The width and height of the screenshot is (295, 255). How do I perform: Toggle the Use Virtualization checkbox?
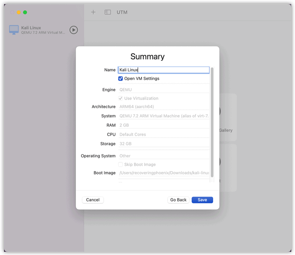(120, 98)
